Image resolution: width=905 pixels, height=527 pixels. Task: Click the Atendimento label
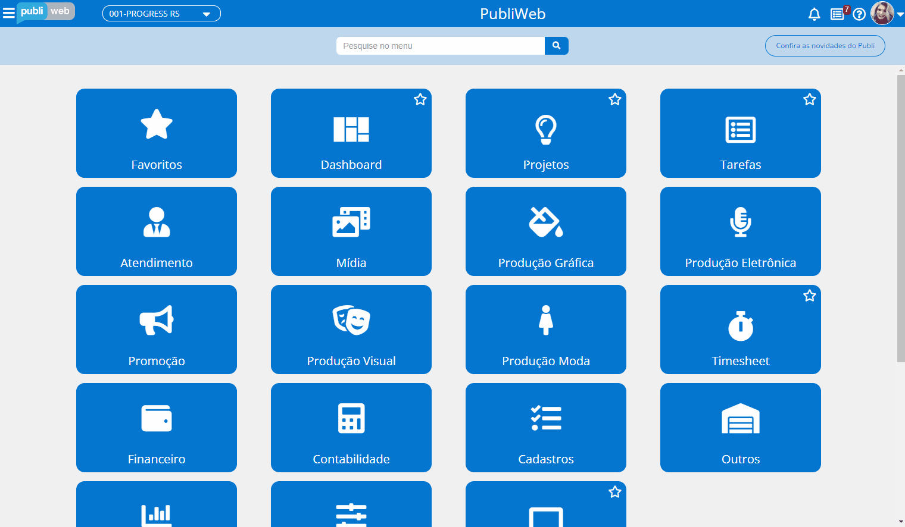tap(157, 263)
